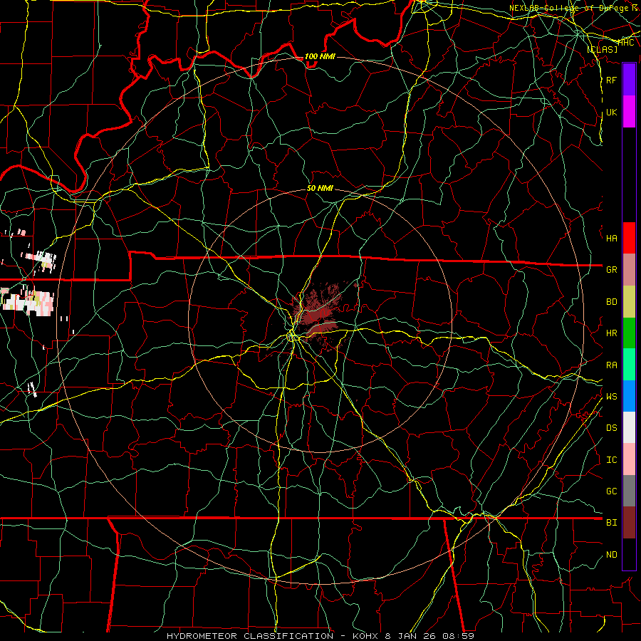641x641 pixels.
Task: Select the "BI" legend label
Action: coord(612,523)
